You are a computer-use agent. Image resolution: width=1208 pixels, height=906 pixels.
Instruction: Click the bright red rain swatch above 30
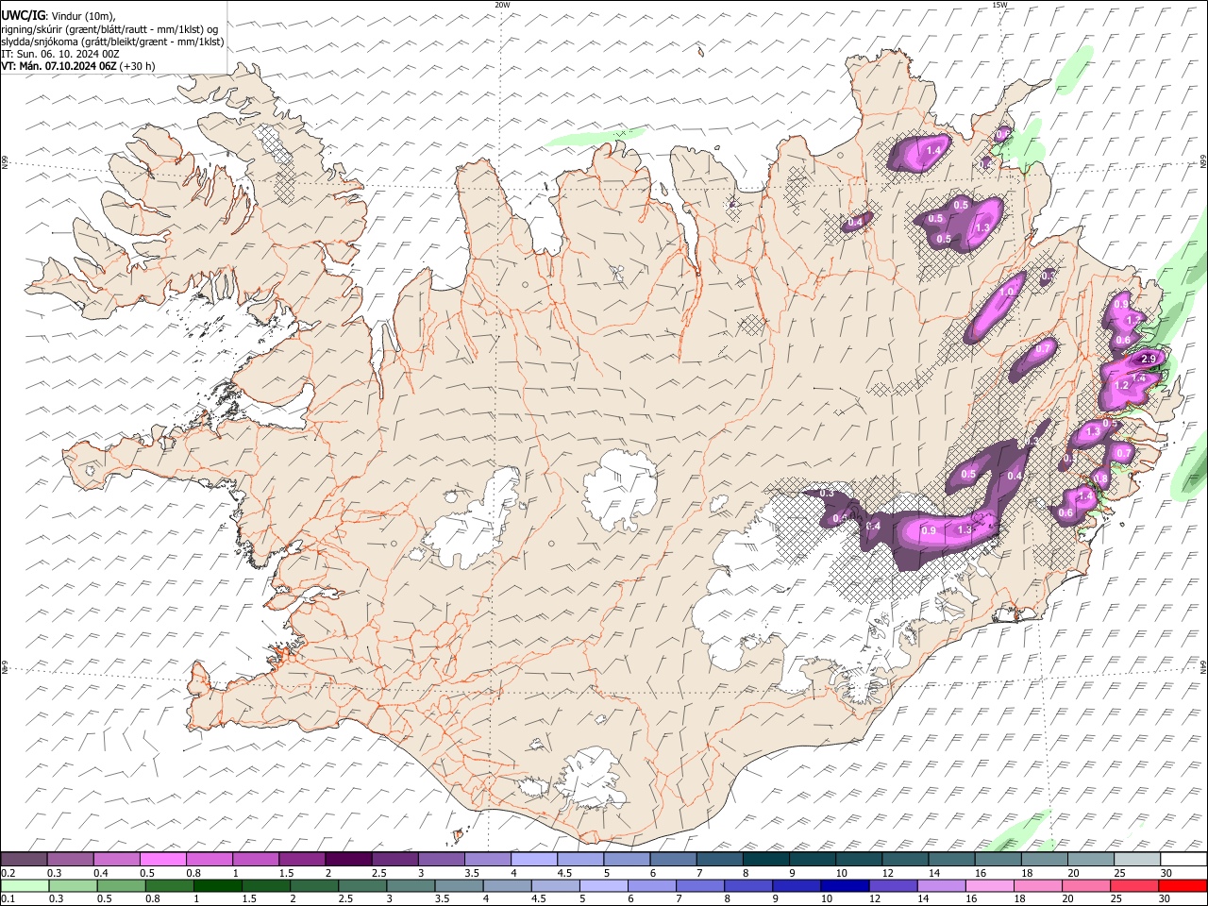1182,886
